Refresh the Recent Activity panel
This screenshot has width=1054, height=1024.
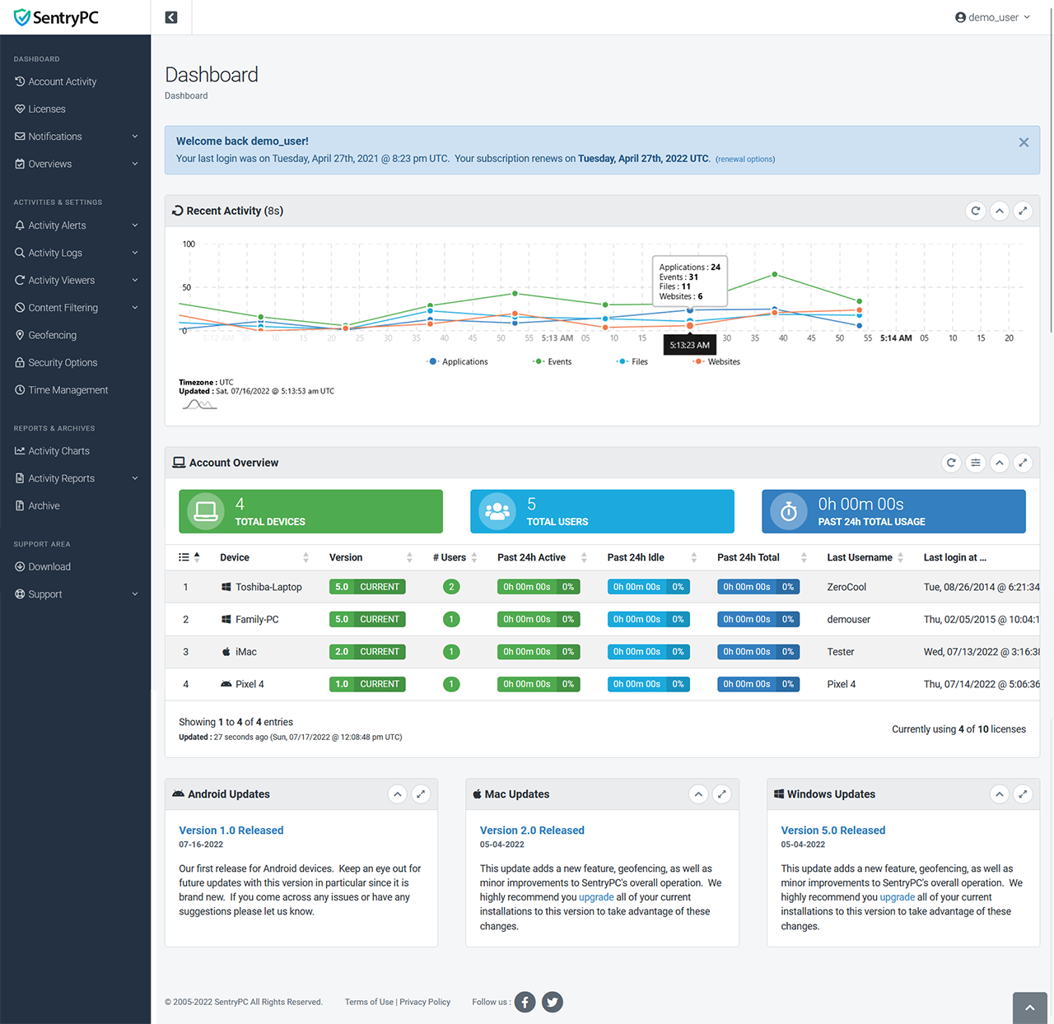(976, 211)
